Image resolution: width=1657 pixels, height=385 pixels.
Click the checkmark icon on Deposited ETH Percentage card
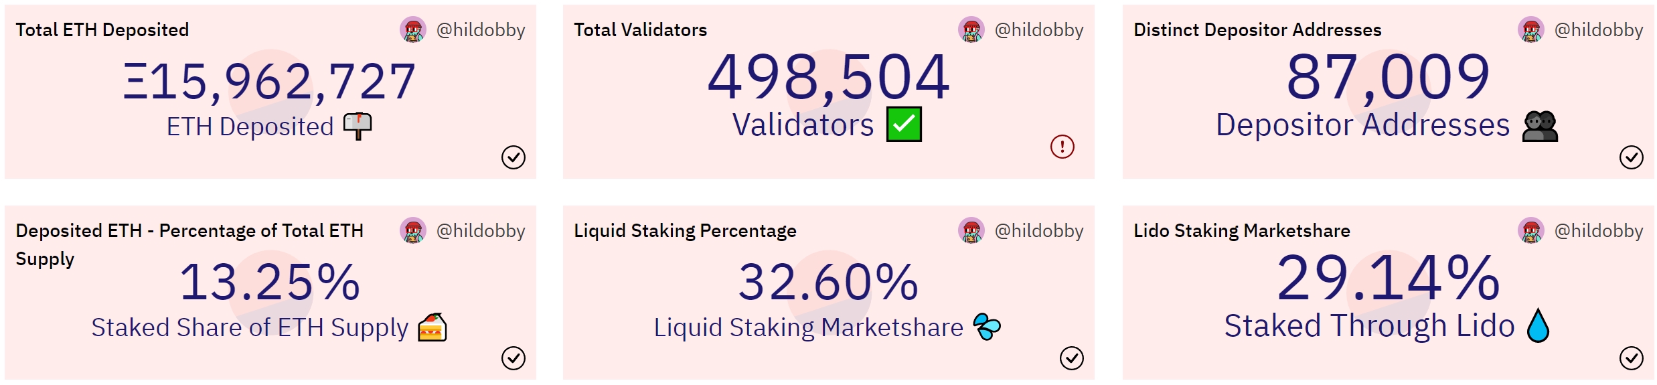tap(514, 358)
